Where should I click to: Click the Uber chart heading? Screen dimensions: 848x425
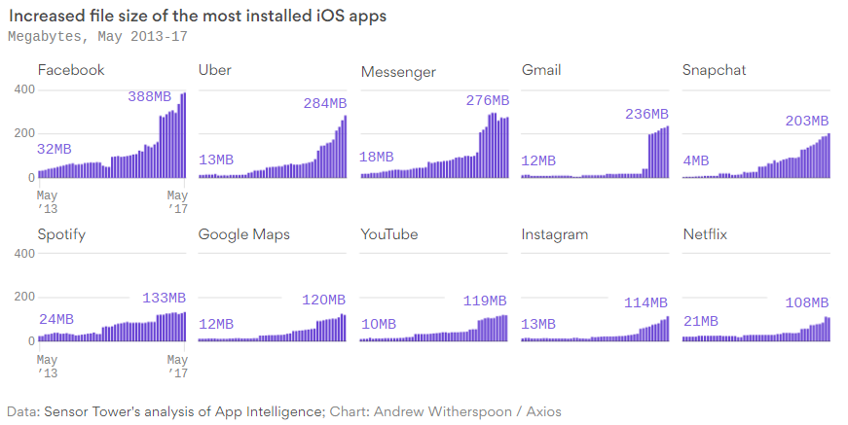[215, 70]
